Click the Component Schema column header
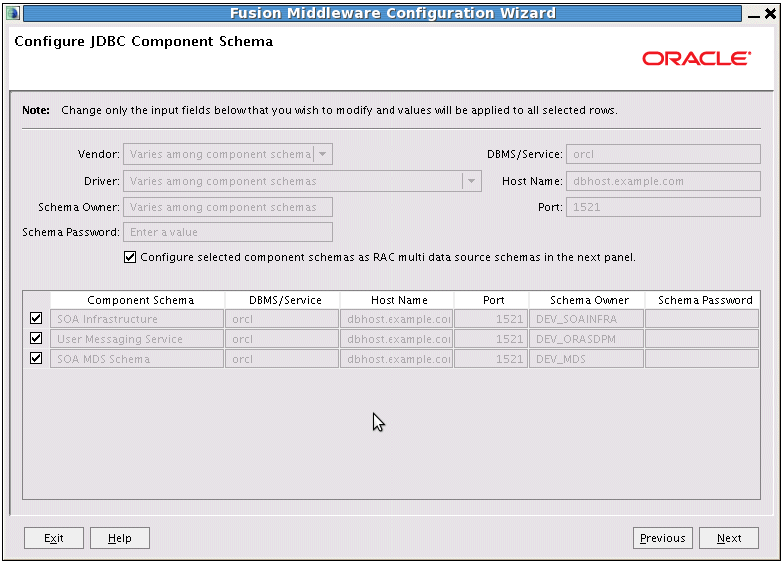This screenshot has width=783, height=564. click(138, 300)
